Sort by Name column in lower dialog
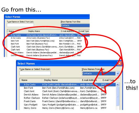139x113 pixels. pyautogui.click(x=31, y=80)
